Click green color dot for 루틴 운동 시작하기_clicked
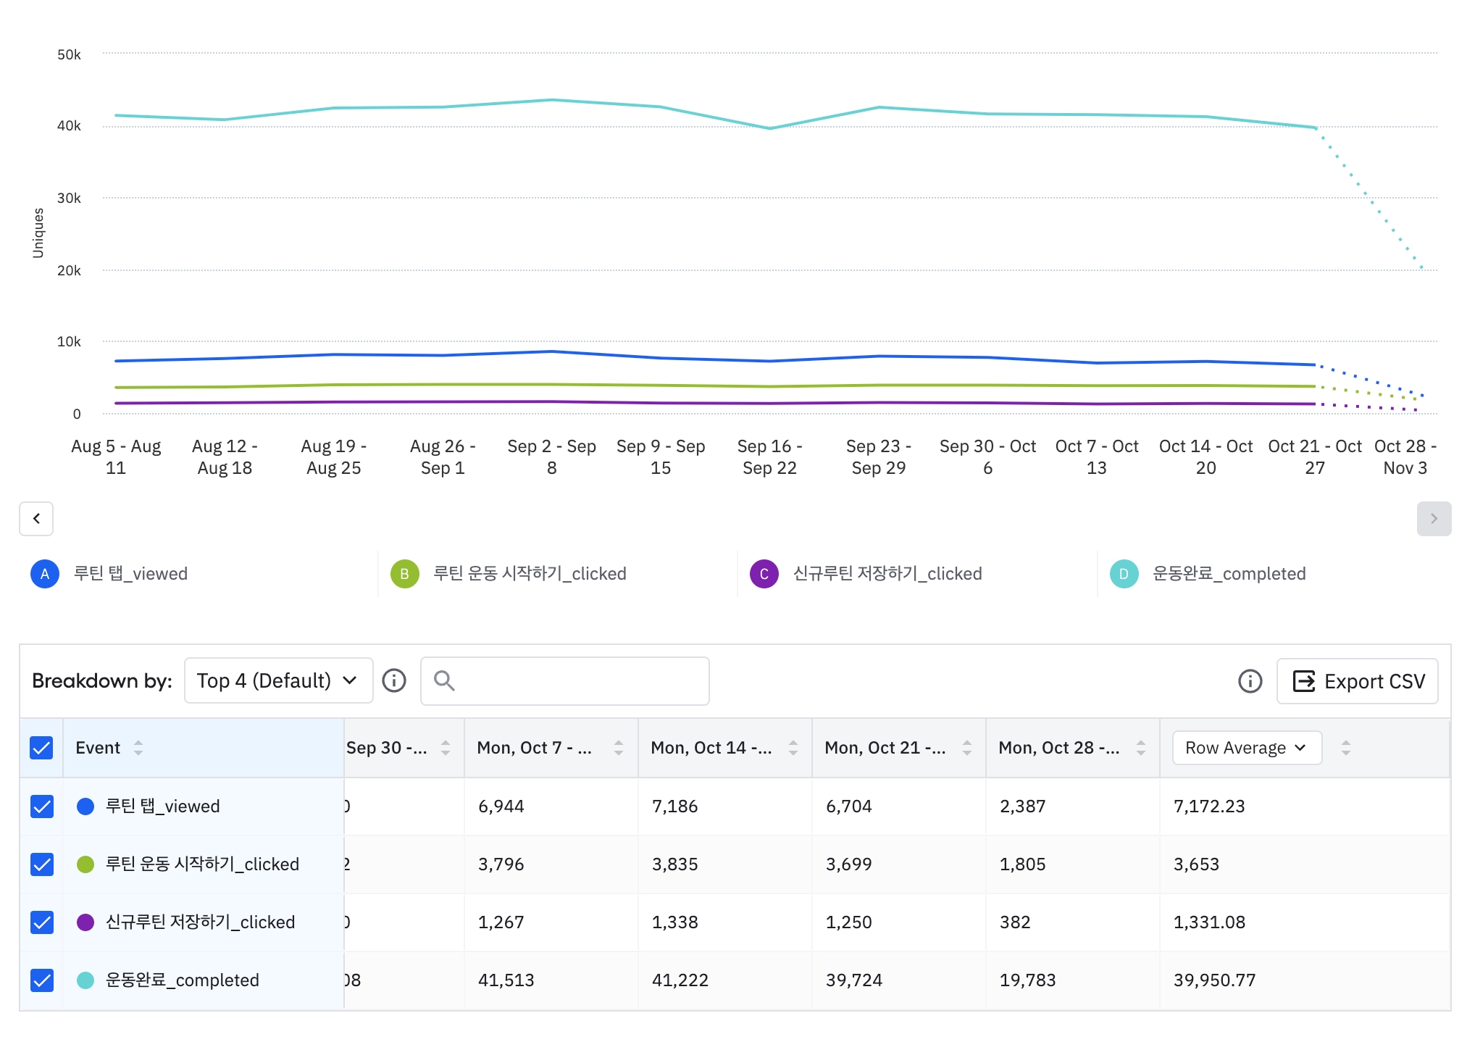The image size is (1475, 1042). (x=85, y=864)
